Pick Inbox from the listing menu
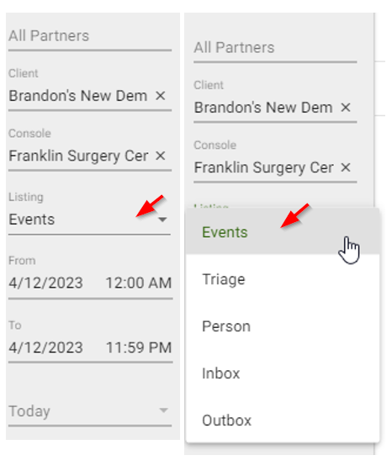Image resolution: width=392 pixels, height=471 pixels. point(283,373)
